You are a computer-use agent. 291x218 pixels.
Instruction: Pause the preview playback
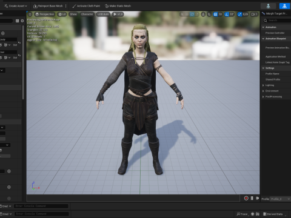[x=252, y=198]
